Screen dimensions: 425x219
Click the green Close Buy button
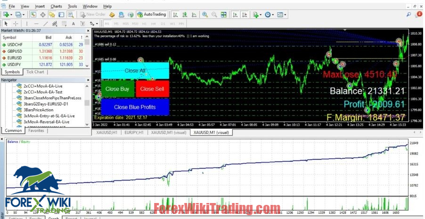[118, 89]
